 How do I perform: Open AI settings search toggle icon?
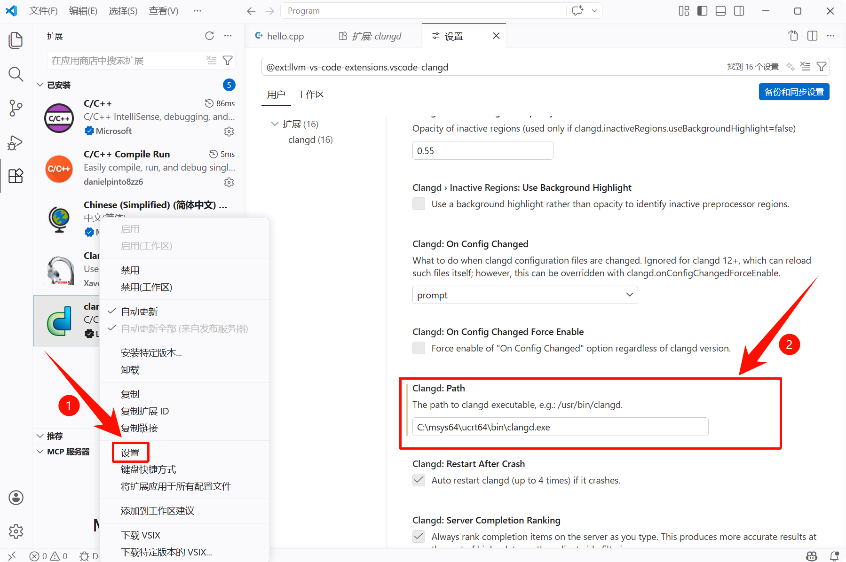click(x=791, y=67)
